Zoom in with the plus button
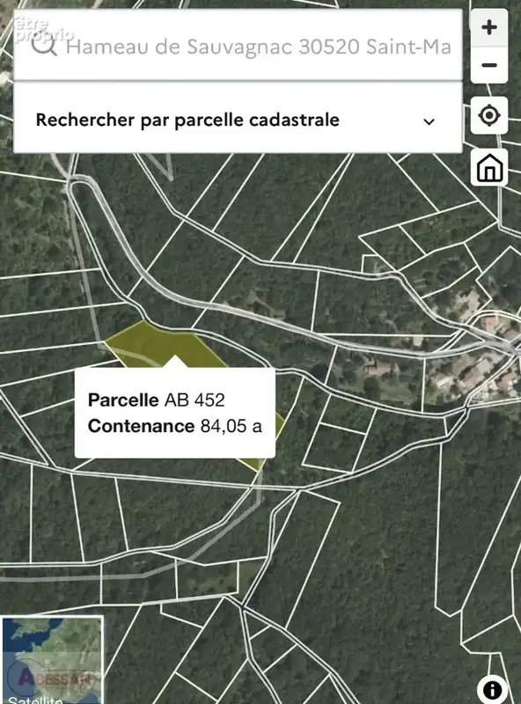This screenshot has width=521, height=704. [489, 27]
